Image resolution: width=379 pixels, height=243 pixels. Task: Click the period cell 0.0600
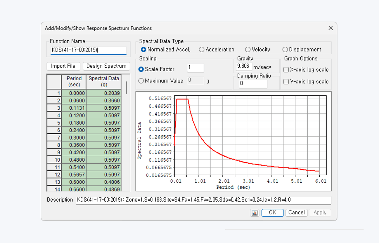coord(74,101)
